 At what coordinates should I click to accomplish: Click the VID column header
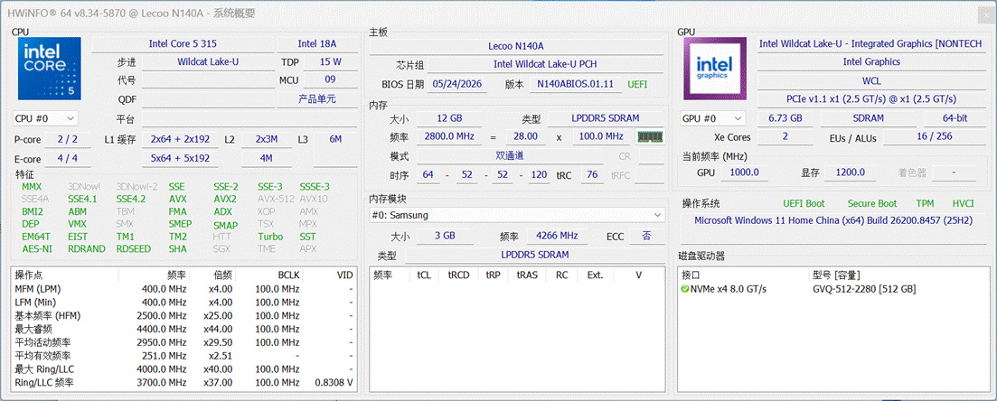coord(344,275)
